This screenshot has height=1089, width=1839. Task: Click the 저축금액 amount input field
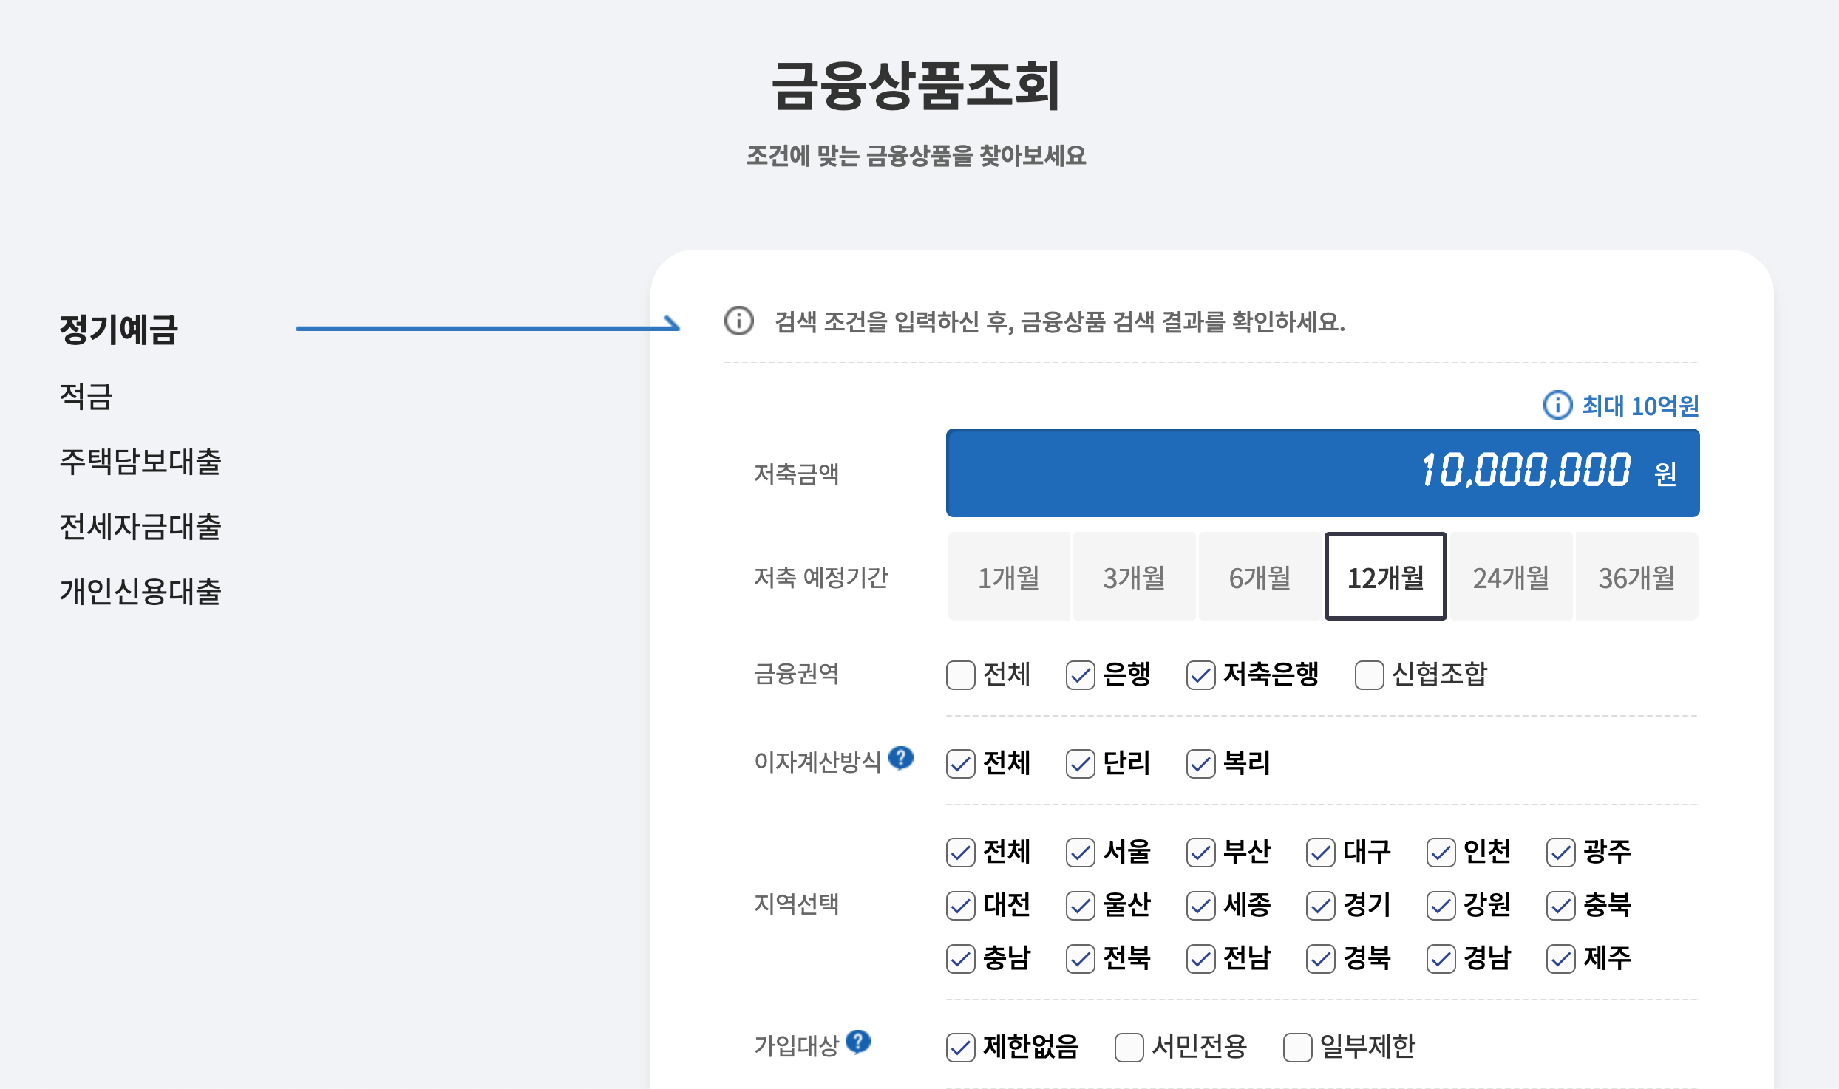click(1322, 472)
